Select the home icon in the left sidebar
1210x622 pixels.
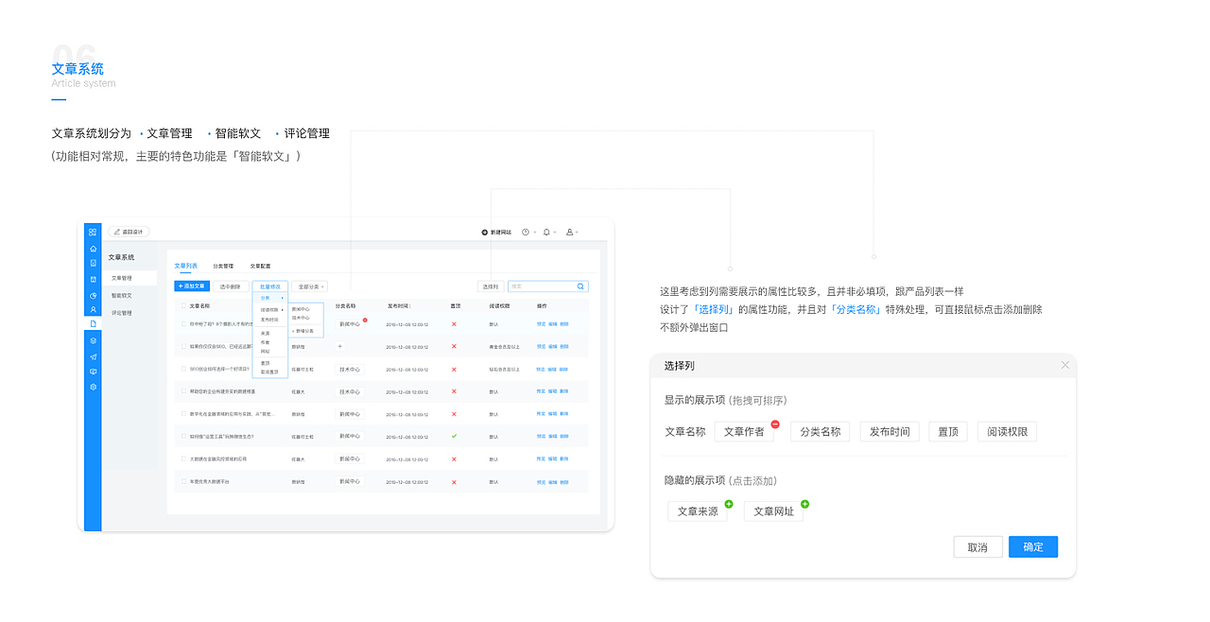point(94,249)
